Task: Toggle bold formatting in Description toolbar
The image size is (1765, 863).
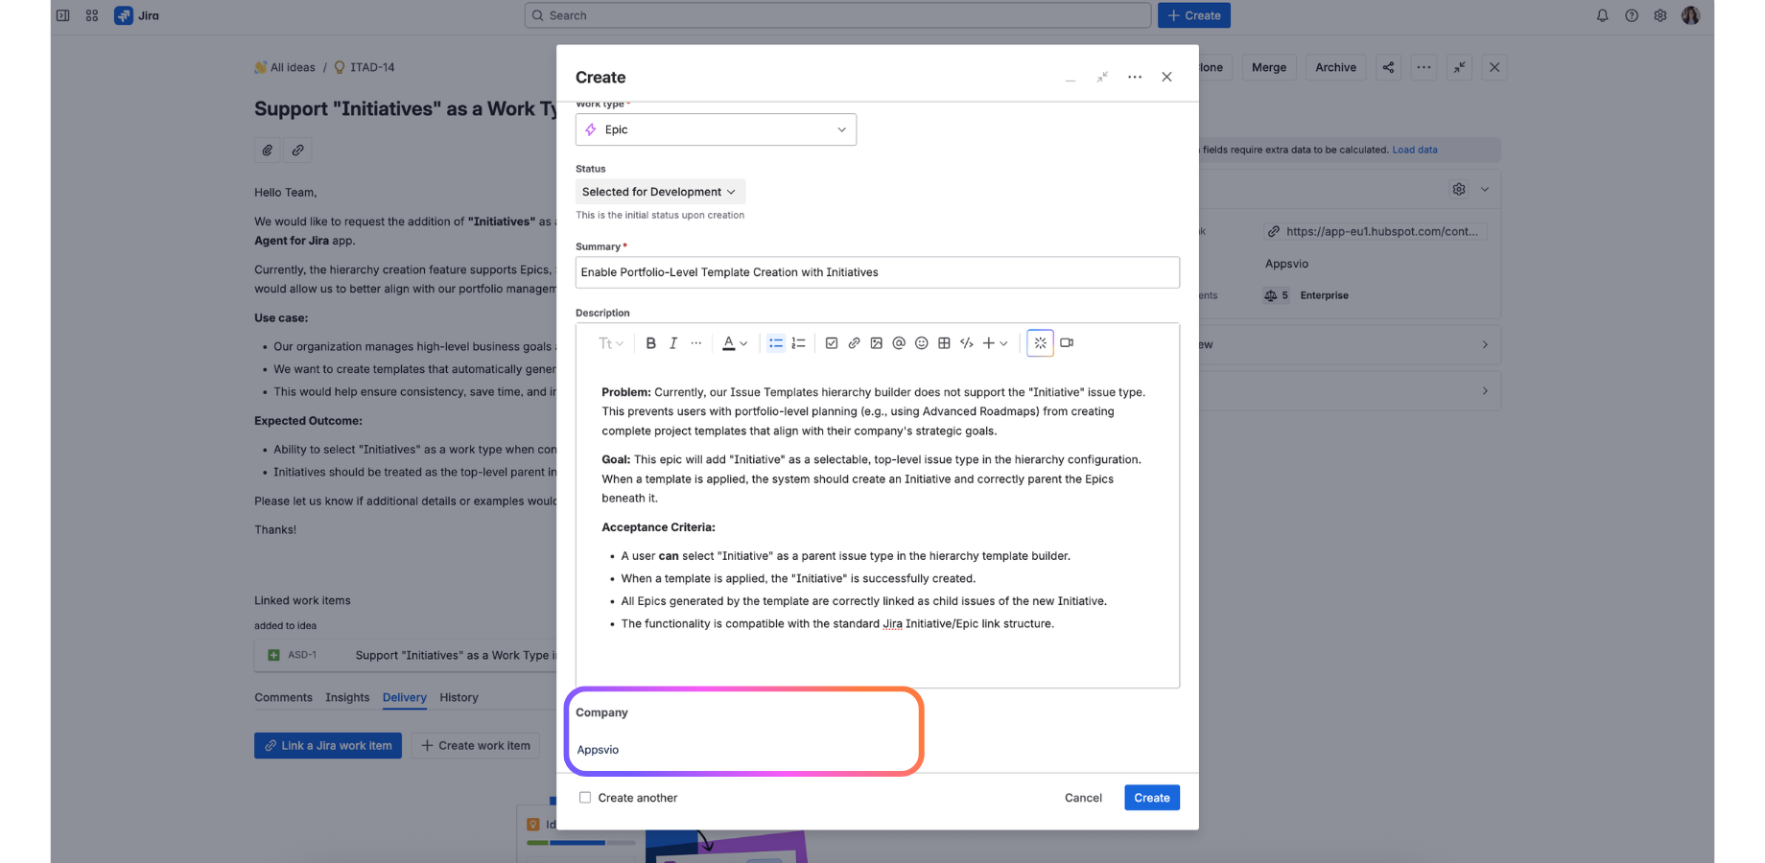Action: click(650, 343)
